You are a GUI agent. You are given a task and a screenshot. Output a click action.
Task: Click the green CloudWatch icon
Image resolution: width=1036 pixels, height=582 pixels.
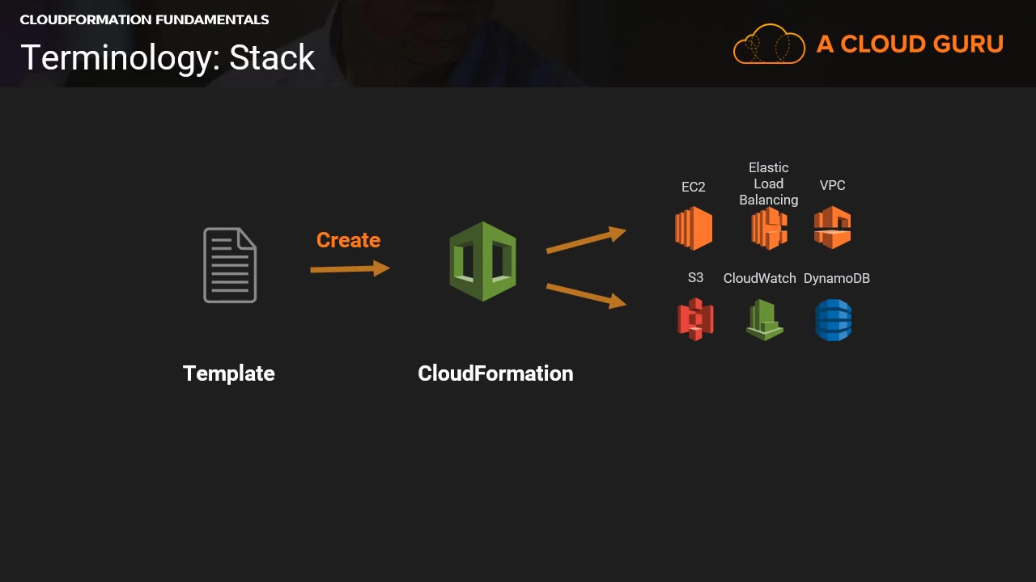coord(765,319)
